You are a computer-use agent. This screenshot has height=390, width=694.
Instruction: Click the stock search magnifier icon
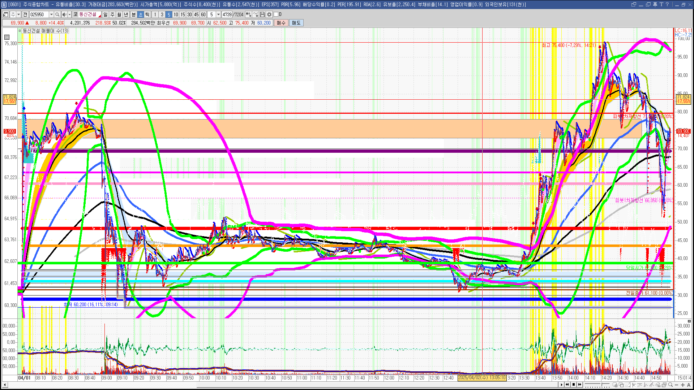57,14
